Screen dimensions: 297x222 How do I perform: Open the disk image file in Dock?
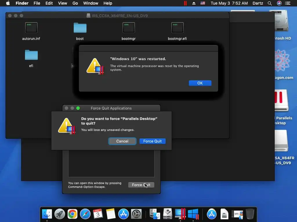click(x=224, y=214)
